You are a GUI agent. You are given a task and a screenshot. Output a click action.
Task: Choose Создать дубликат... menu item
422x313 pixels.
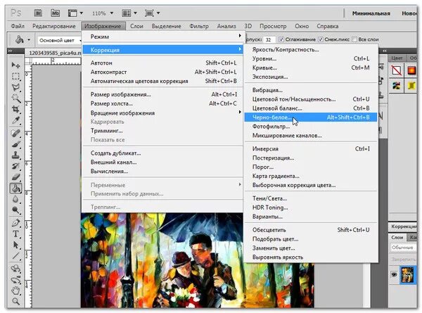click(x=163, y=153)
